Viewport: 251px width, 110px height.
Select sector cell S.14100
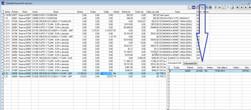(7, 15)
